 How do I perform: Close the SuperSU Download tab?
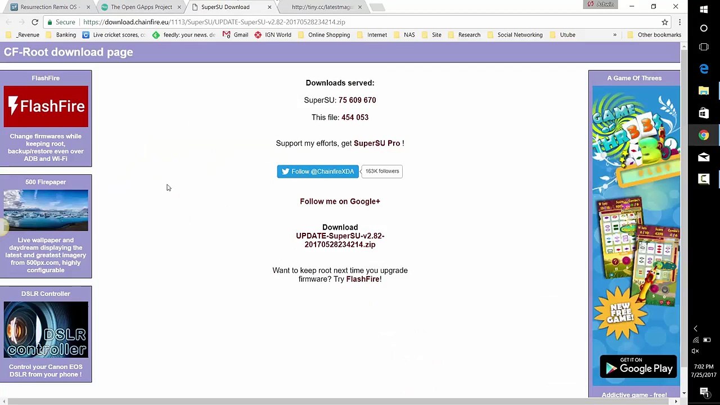[269, 7]
